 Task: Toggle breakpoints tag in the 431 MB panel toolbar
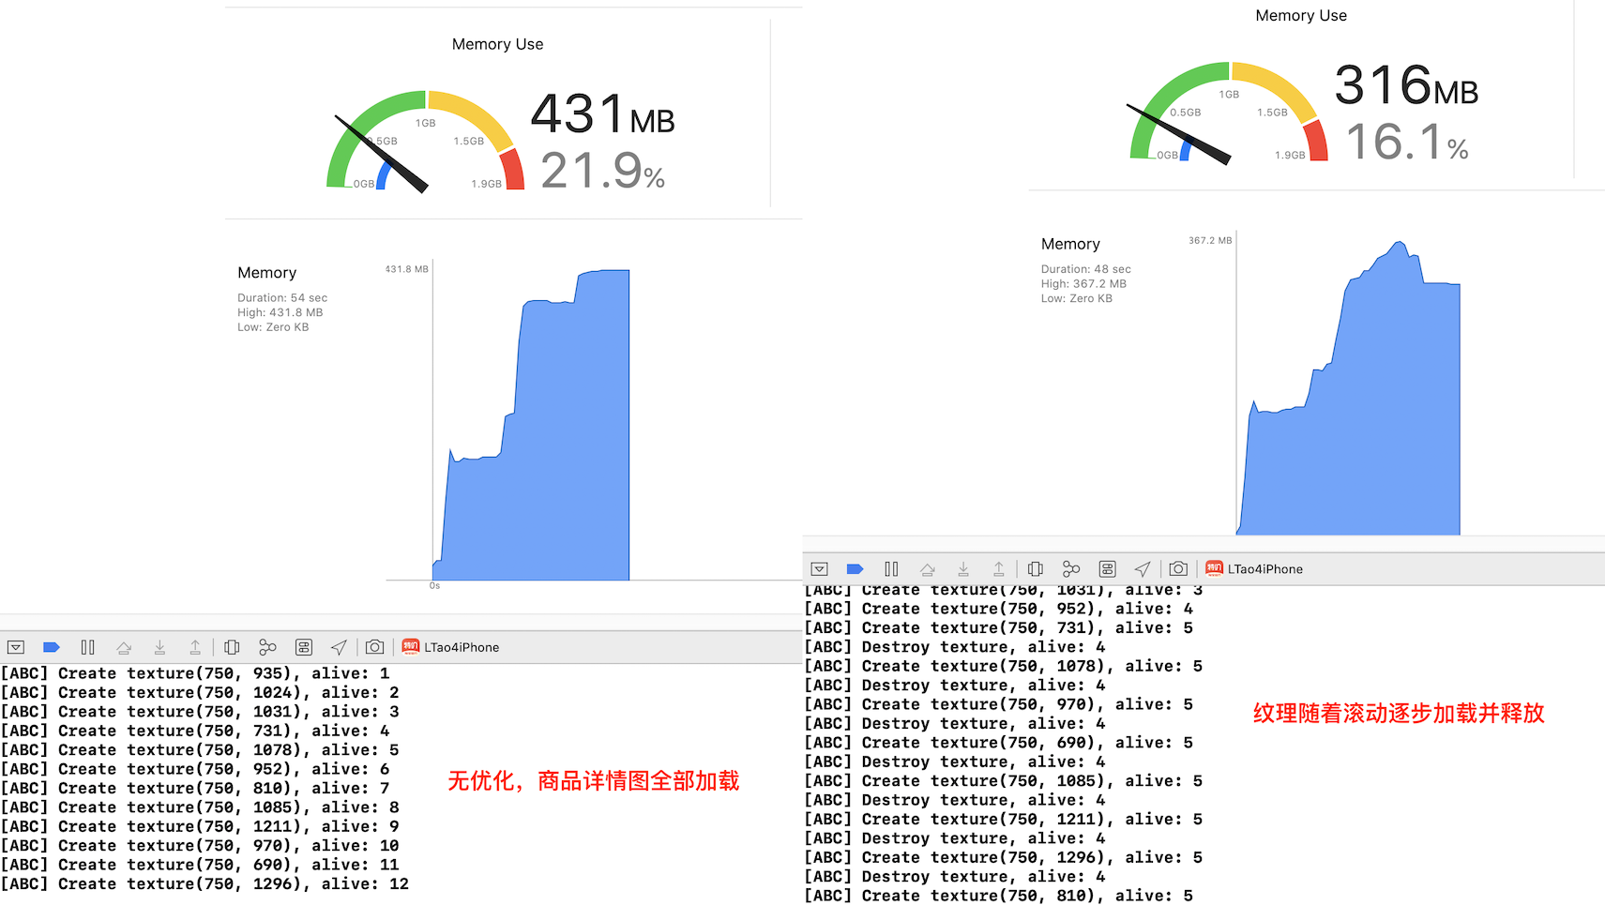click(52, 647)
